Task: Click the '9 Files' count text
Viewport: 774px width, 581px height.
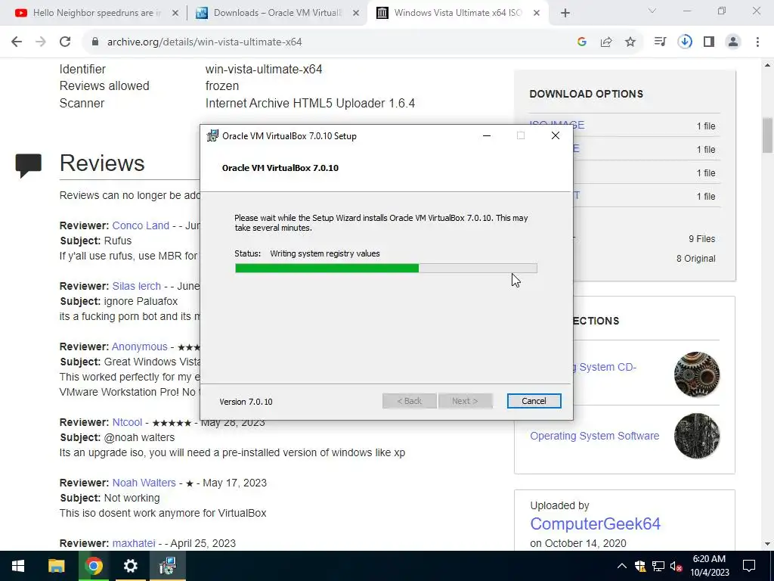Action: pyautogui.click(x=702, y=238)
